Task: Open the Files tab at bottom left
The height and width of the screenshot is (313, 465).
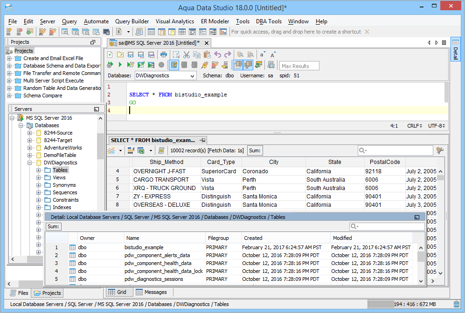Action: click(x=19, y=293)
